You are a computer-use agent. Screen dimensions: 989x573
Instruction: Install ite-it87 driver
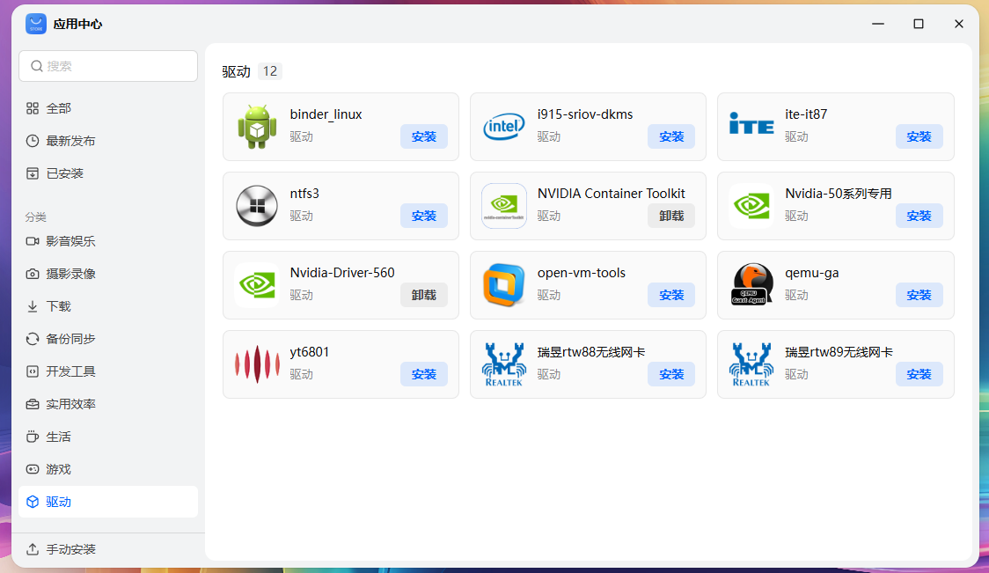[919, 136]
